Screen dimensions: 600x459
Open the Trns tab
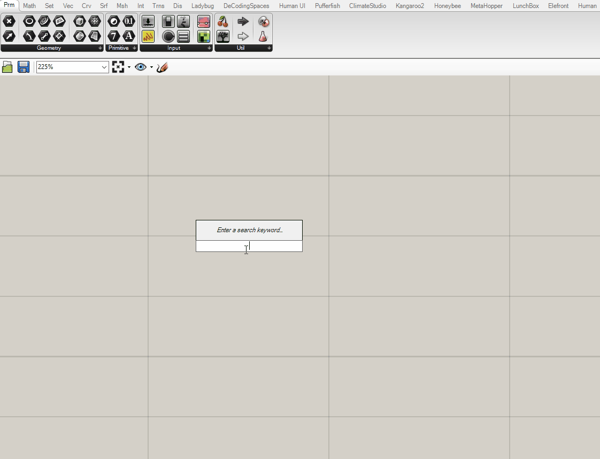pyautogui.click(x=158, y=6)
